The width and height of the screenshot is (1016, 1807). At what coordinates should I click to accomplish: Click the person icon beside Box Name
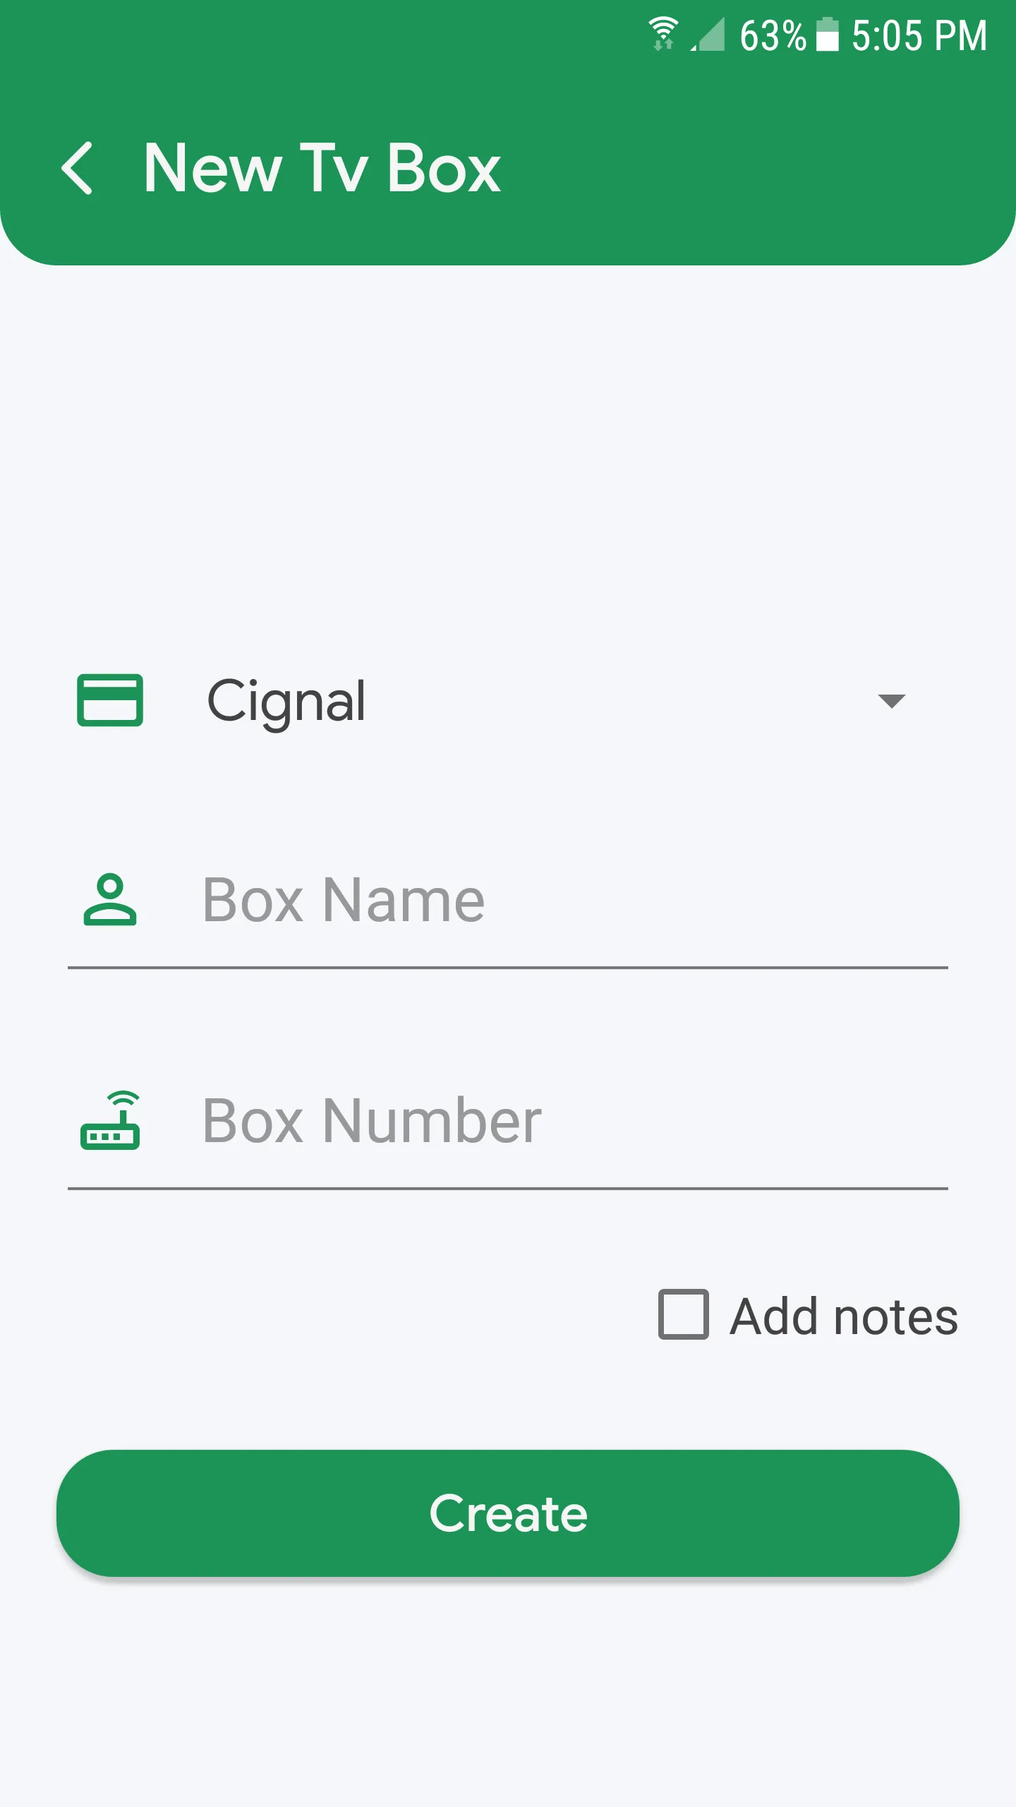click(x=110, y=899)
